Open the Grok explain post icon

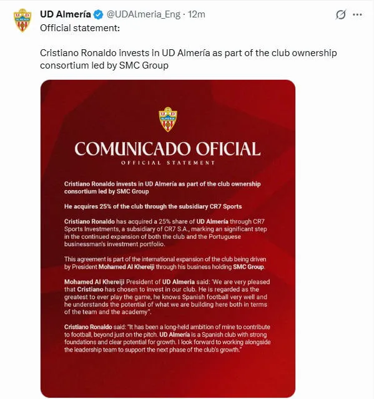click(x=341, y=14)
